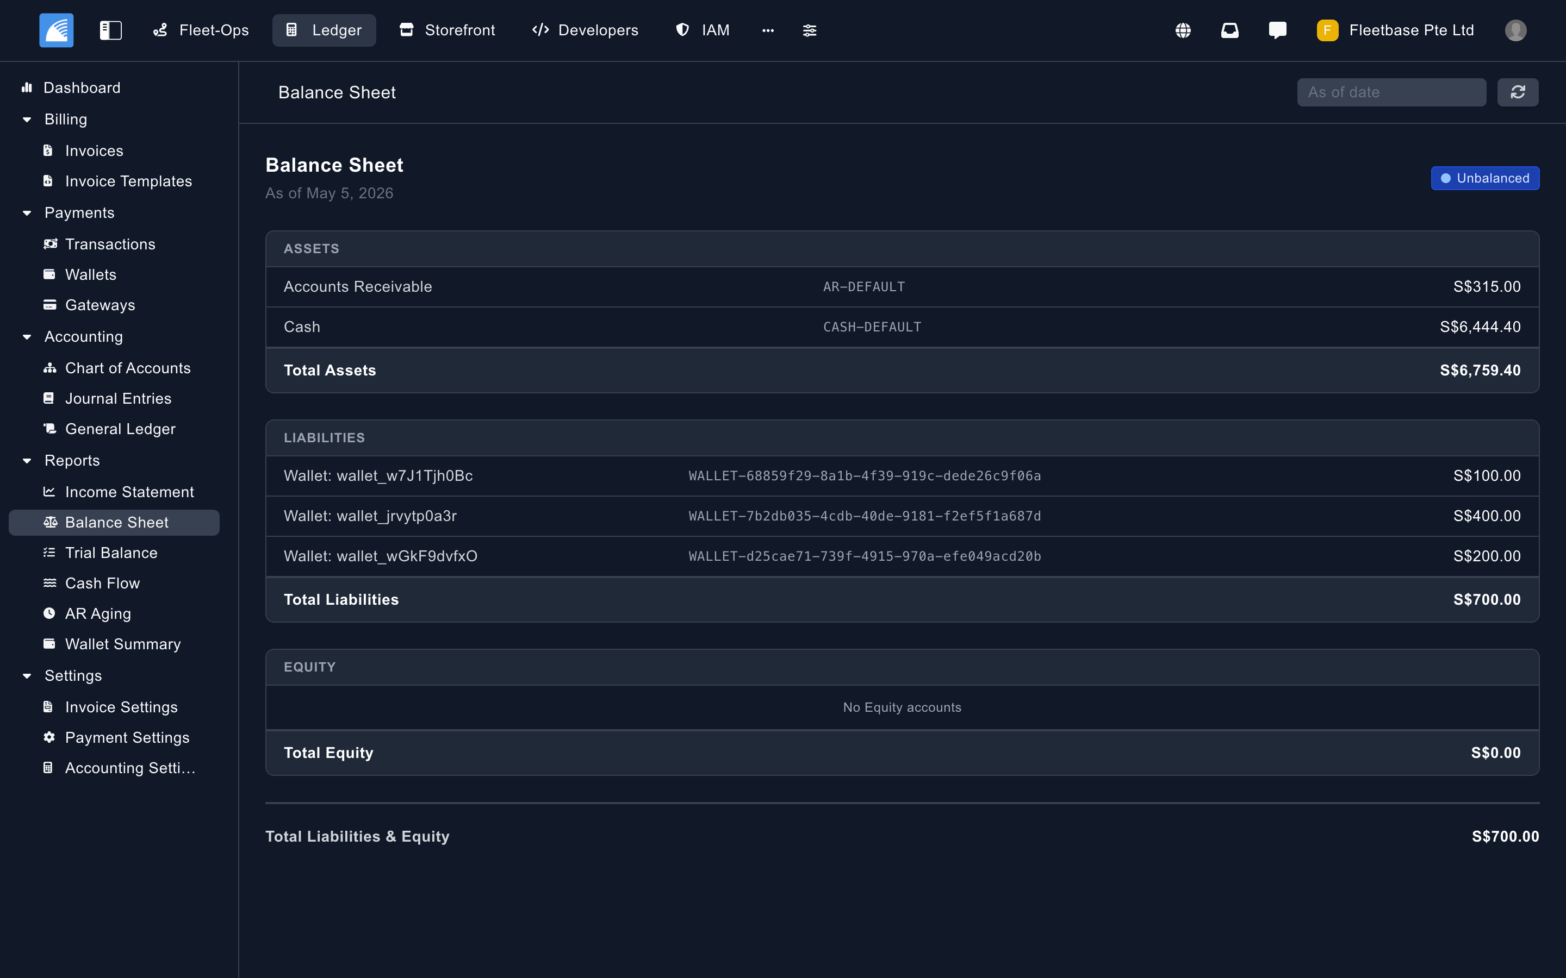The height and width of the screenshot is (978, 1566).
Task: Click the AR Aging clock icon
Action: click(49, 613)
